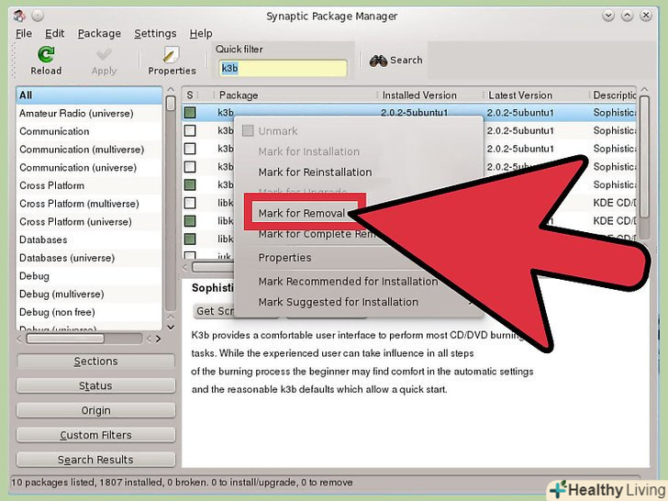
Task: Open the Edit menu
Action: pos(54,33)
